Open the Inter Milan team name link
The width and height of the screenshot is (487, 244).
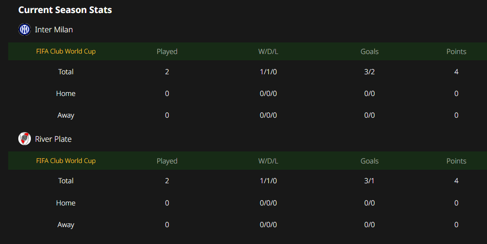point(54,29)
